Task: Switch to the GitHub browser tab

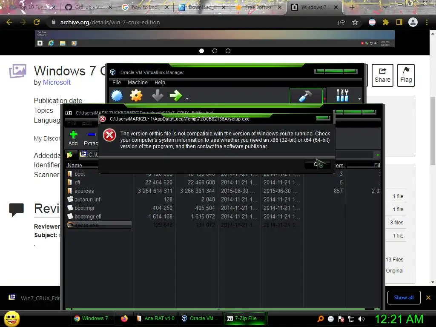Action: point(89,7)
